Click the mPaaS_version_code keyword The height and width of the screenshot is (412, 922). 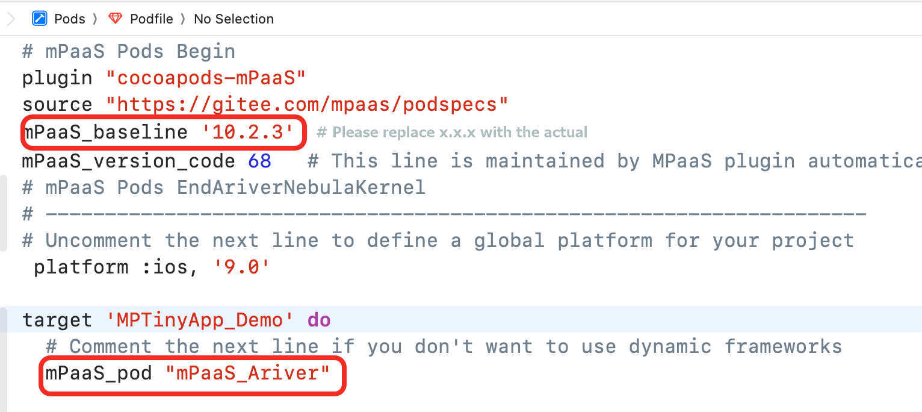(129, 161)
